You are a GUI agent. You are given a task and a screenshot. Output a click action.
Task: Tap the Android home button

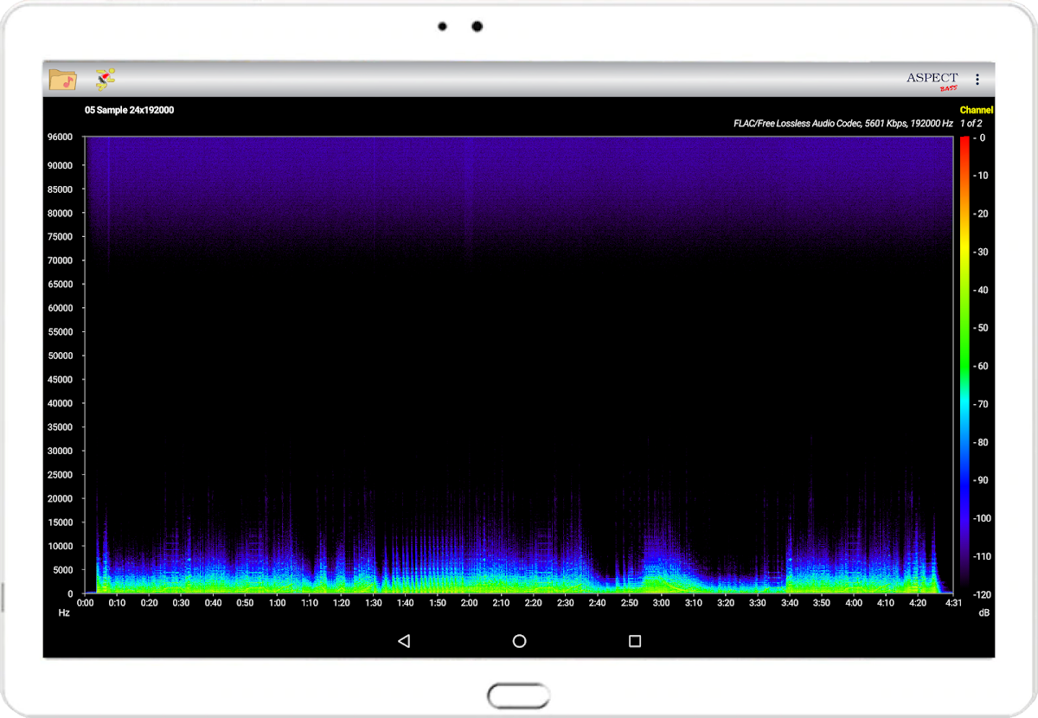coord(519,641)
